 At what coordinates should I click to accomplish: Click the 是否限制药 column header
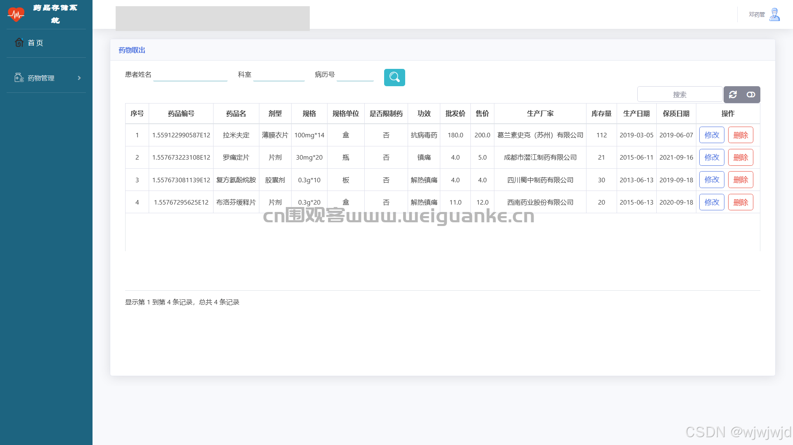386,113
